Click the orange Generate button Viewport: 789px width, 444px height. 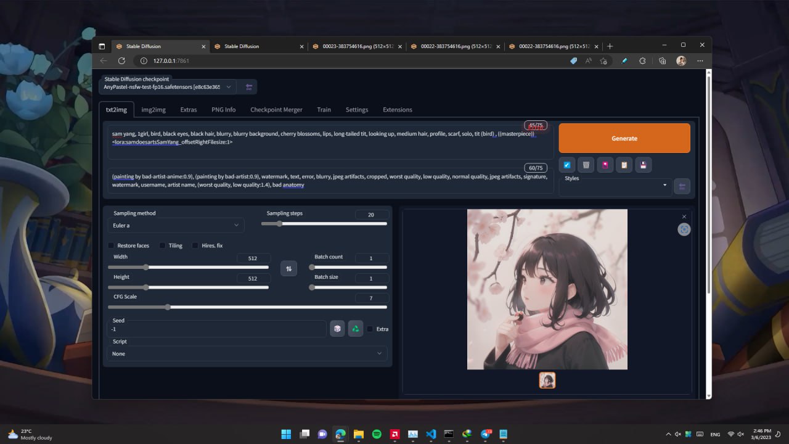tap(624, 138)
